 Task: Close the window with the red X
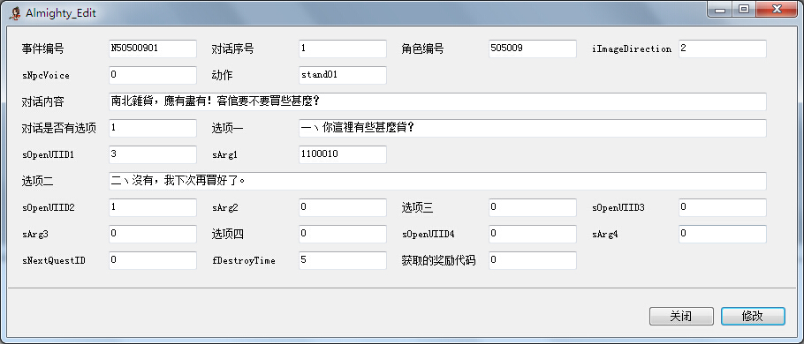pos(777,10)
